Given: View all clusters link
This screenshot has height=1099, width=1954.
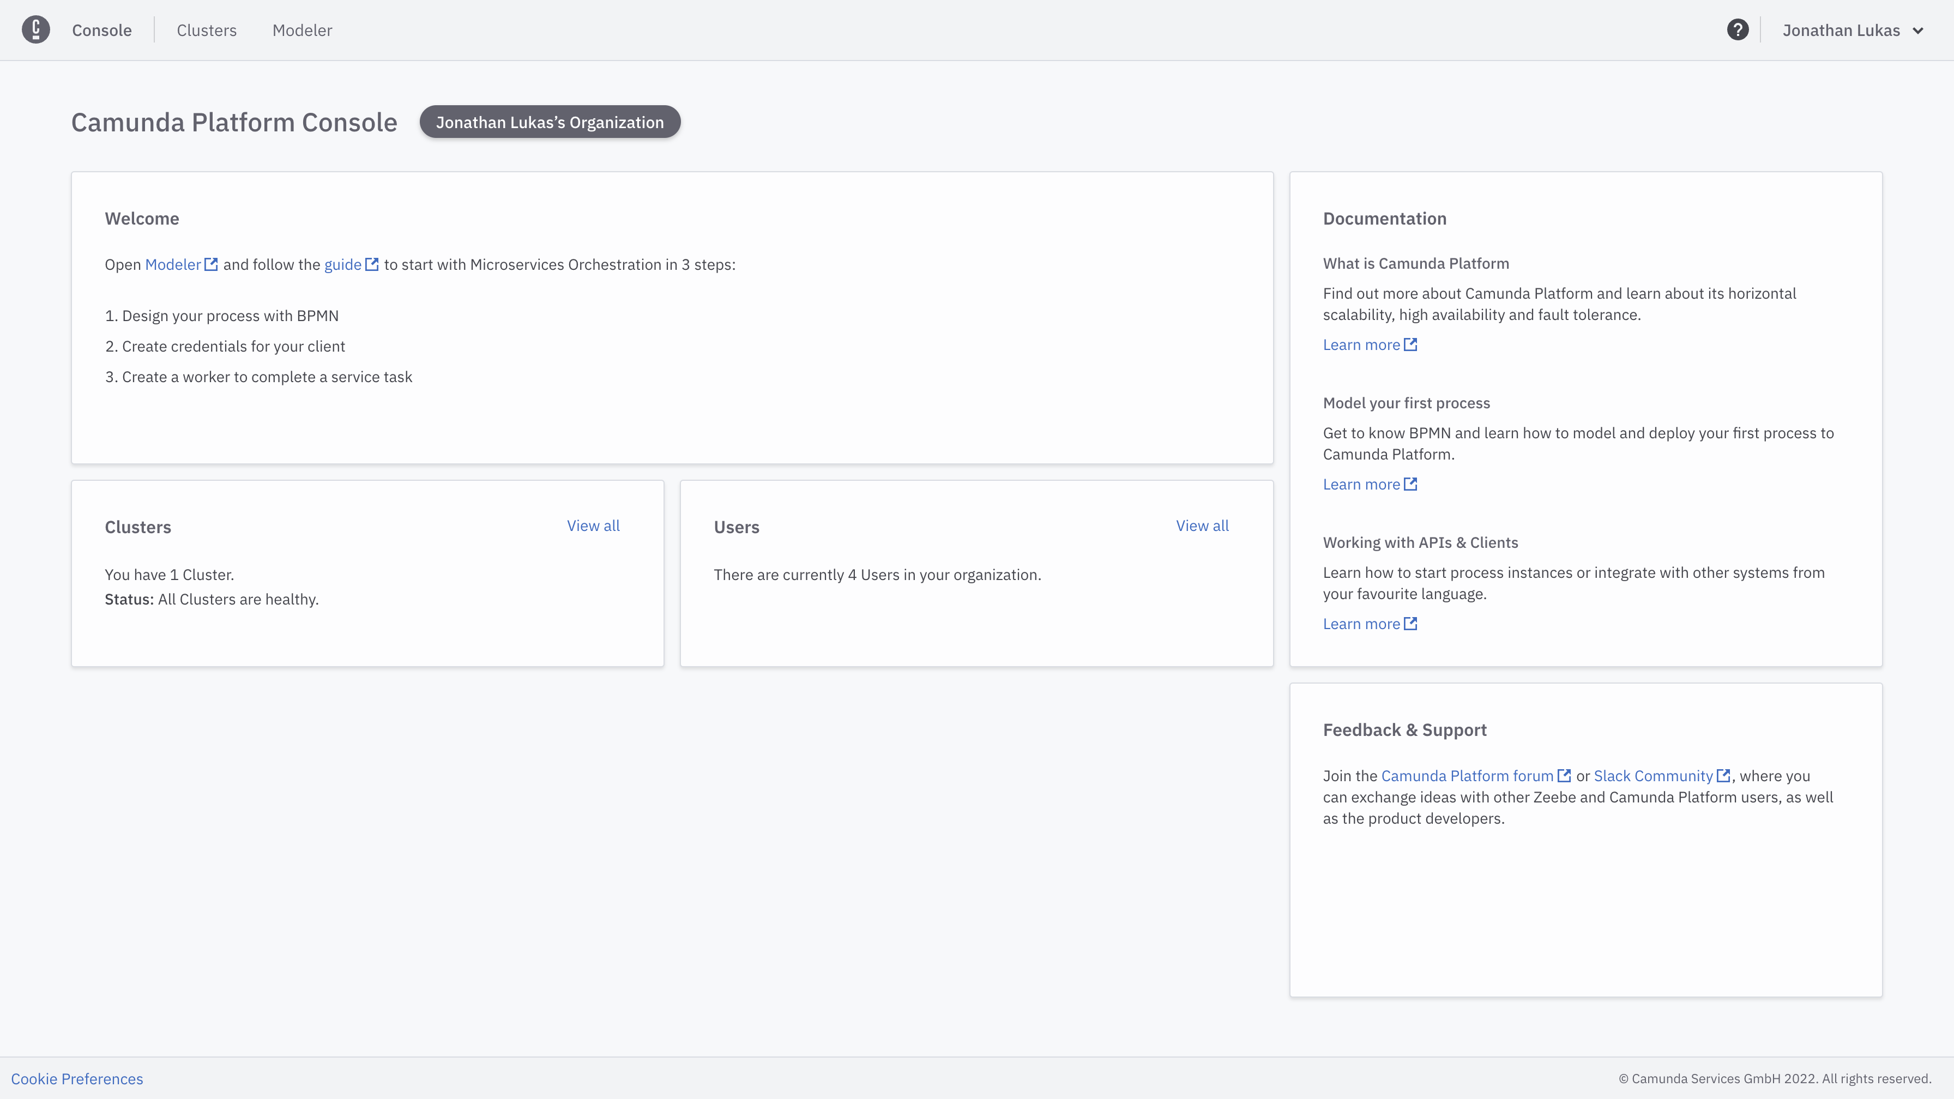Looking at the screenshot, I should click(593, 526).
